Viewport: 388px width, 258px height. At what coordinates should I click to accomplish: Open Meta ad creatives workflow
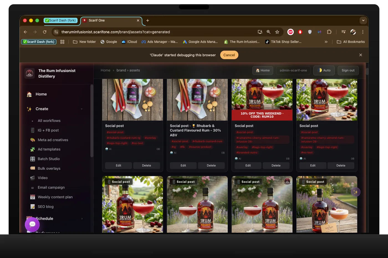pos(53,140)
